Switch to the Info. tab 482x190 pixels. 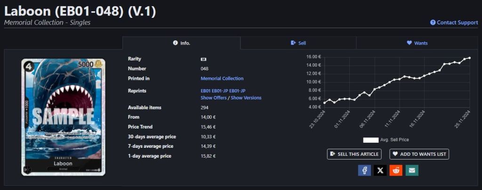tap(181, 43)
